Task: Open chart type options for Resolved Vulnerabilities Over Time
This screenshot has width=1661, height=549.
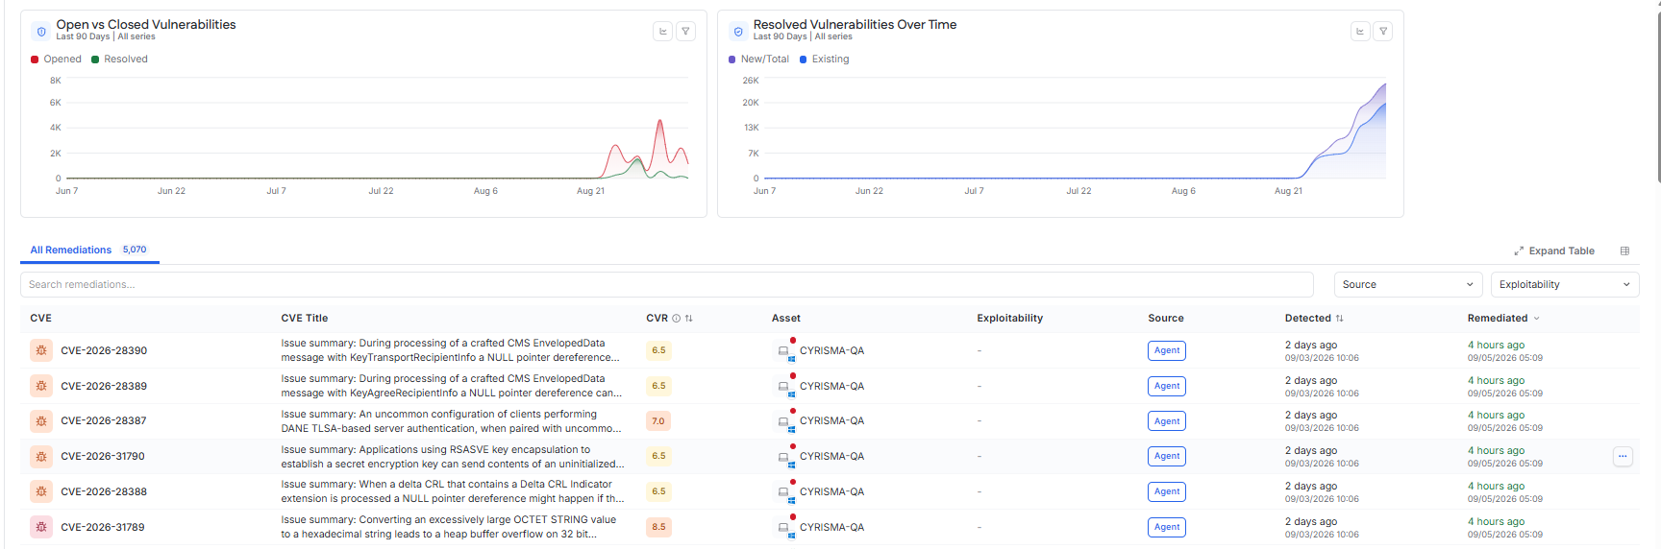Action: coord(1360,32)
